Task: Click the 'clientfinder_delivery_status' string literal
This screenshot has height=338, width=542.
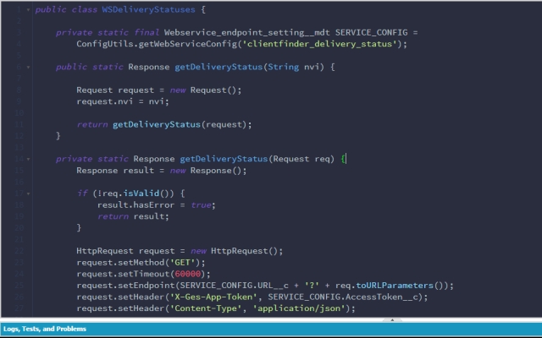Action: point(320,44)
